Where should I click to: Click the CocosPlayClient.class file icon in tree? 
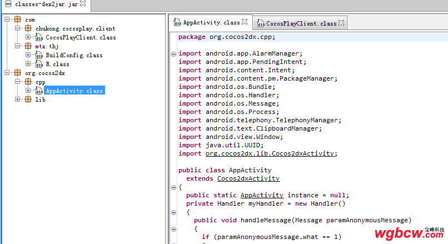38,38
